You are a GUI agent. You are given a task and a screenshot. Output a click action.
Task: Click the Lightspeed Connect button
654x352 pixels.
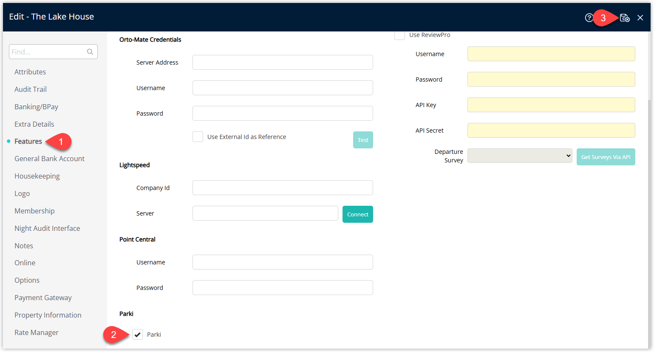point(358,214)
